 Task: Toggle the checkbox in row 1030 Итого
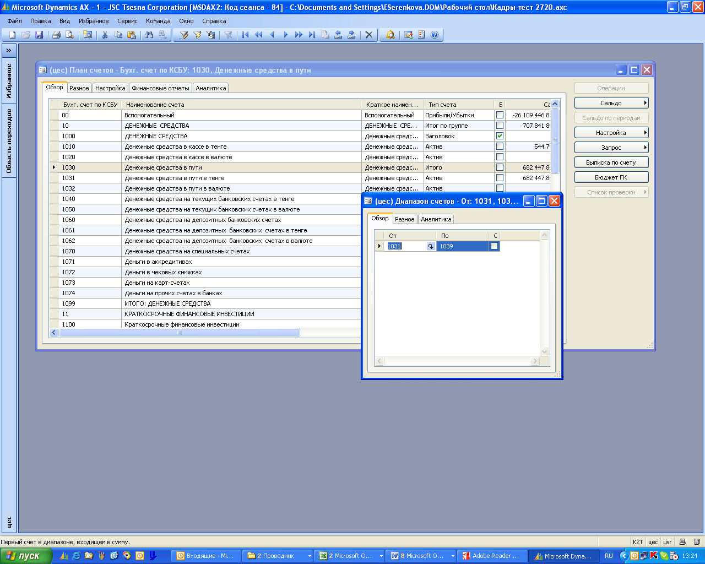click(x=500, y=167)
